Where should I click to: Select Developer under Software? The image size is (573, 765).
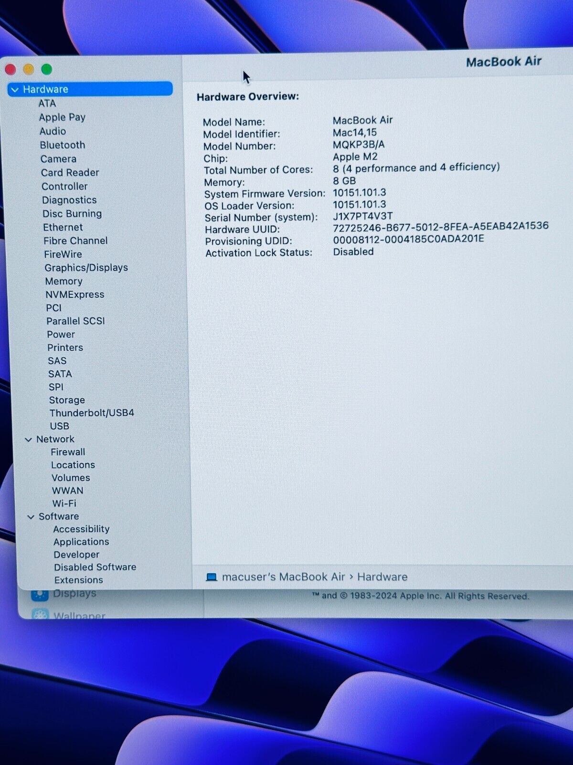tap(76, 555)
